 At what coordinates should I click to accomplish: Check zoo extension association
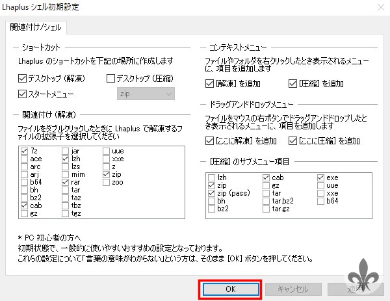coord(106,182)
